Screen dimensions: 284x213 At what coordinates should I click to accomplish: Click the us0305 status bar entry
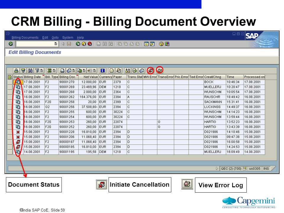254,168
